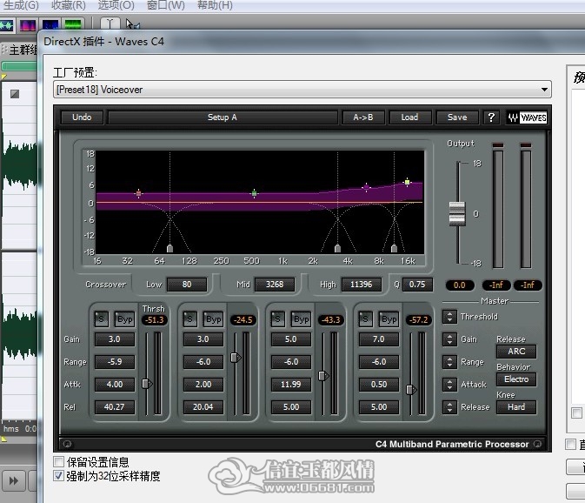Screen dimensions: 585x503
Task: Change Behavior mode from Electro
Action: tap(516, 379)
